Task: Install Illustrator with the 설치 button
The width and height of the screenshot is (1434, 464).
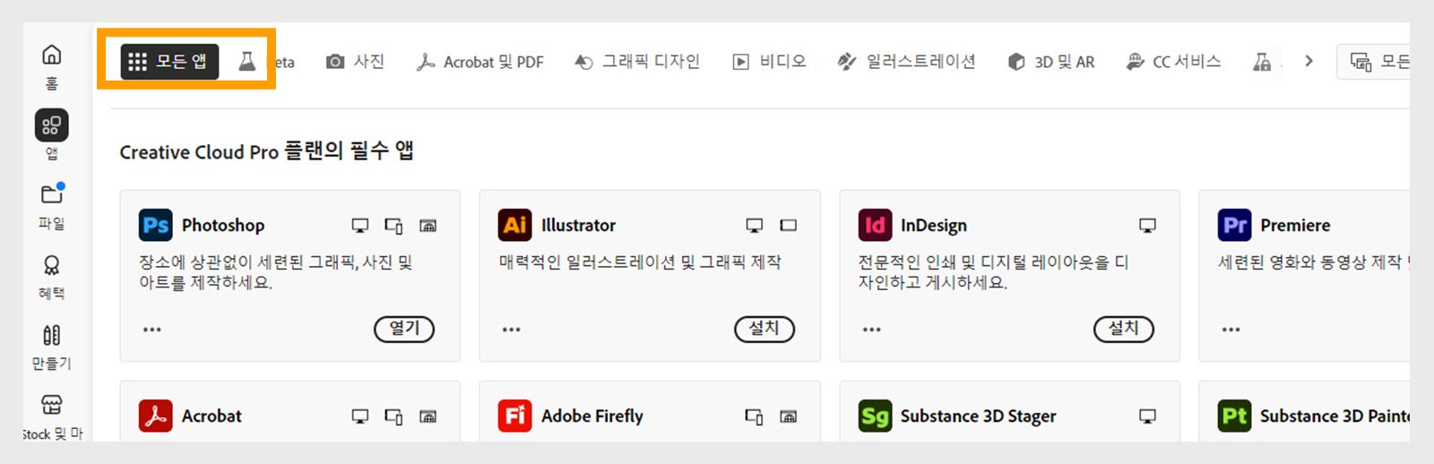Action: coord(765,329)
